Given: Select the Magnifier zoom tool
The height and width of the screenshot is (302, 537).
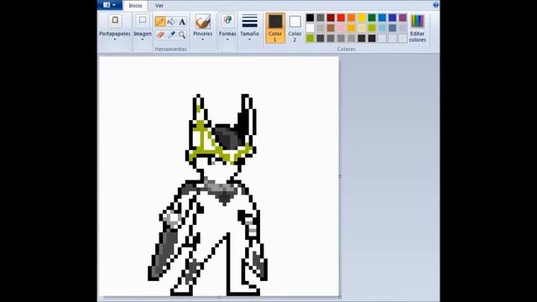Looking at the screenshot, I should [182, 34].
